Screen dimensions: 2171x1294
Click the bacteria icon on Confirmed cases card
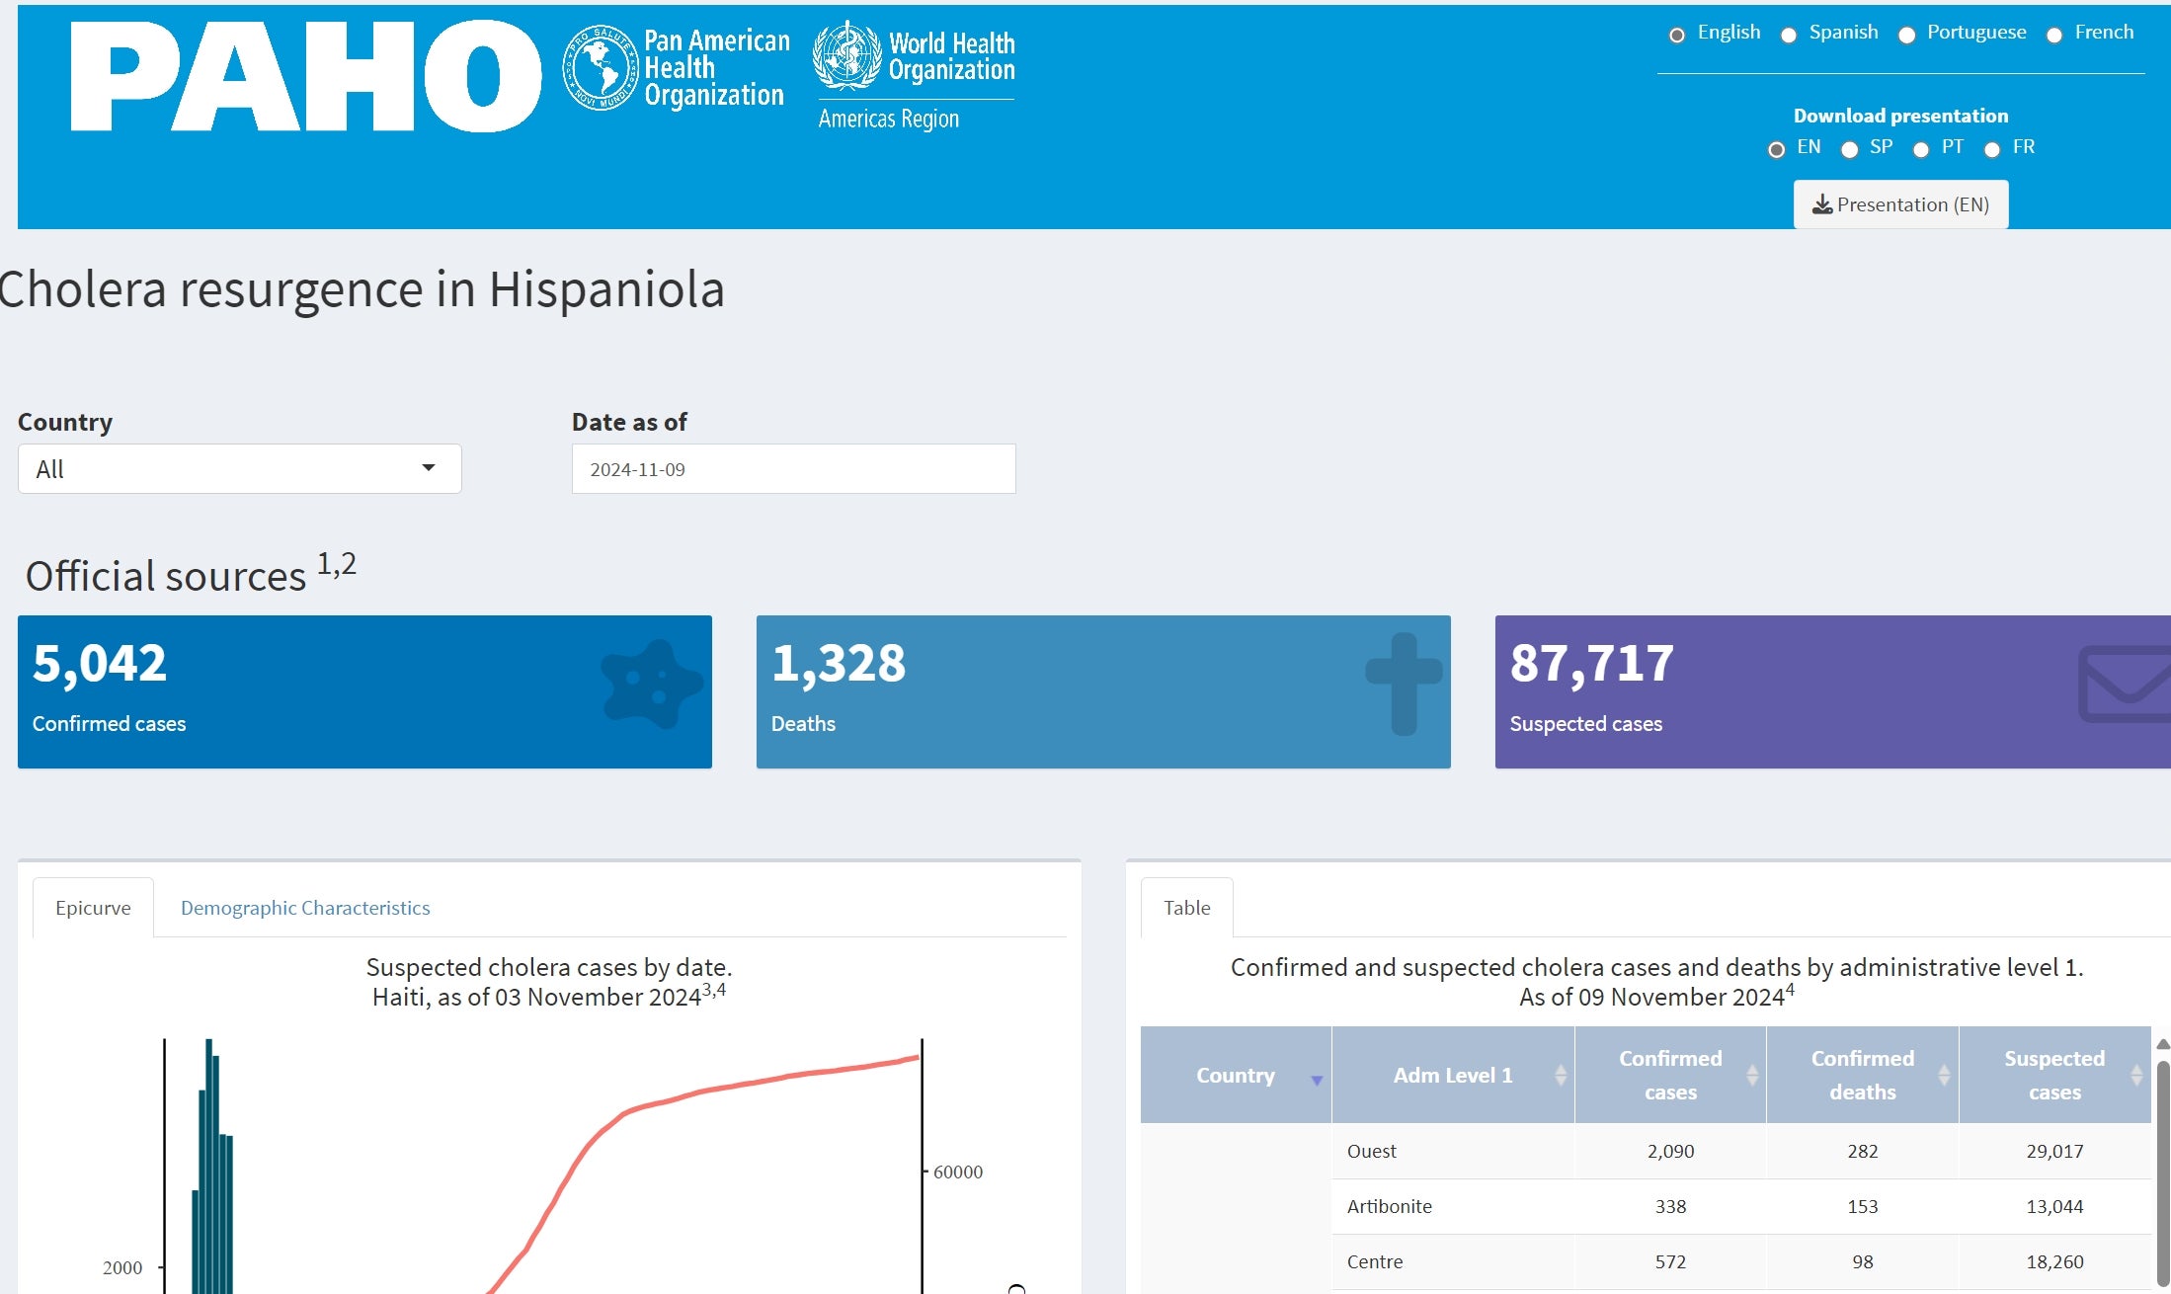(651, 684)
